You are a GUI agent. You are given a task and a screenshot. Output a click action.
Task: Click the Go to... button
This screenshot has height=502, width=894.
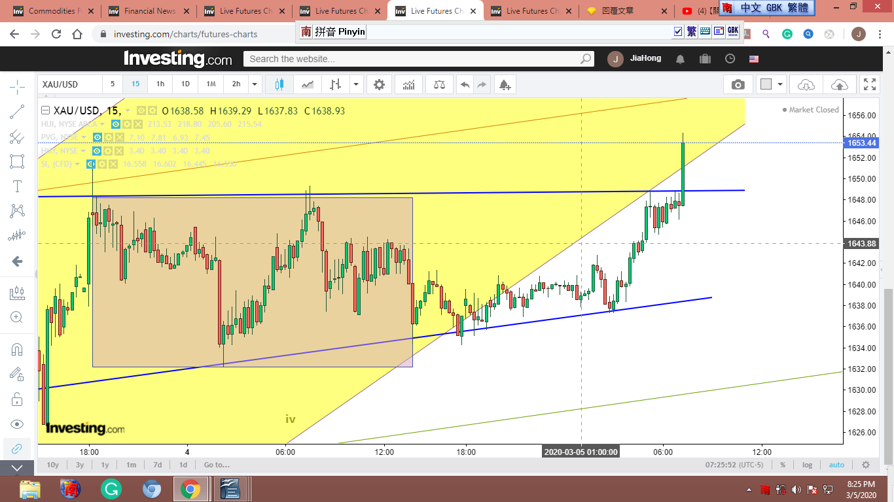click(x=217, y=465)
